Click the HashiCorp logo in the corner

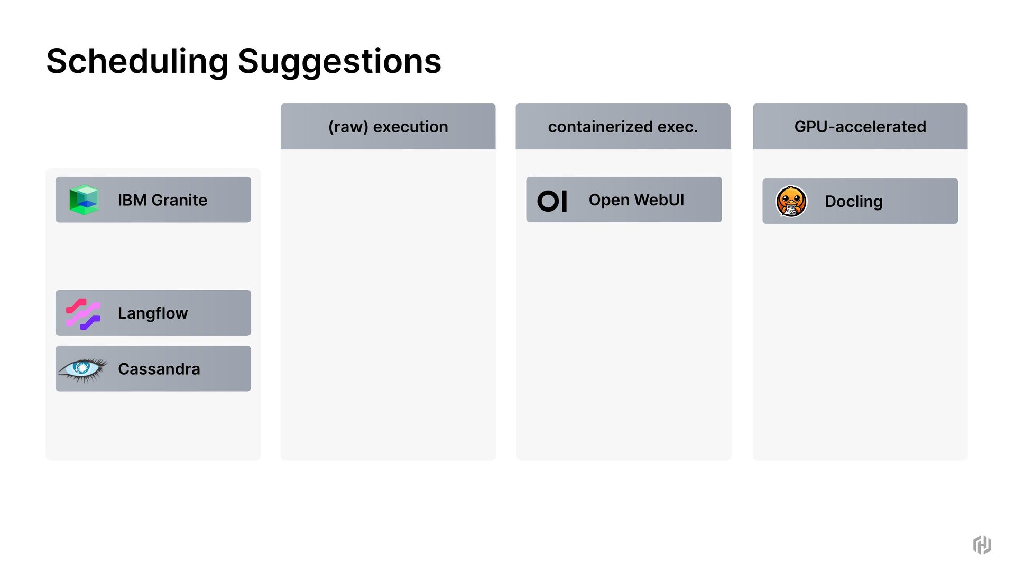click(982, 545)
